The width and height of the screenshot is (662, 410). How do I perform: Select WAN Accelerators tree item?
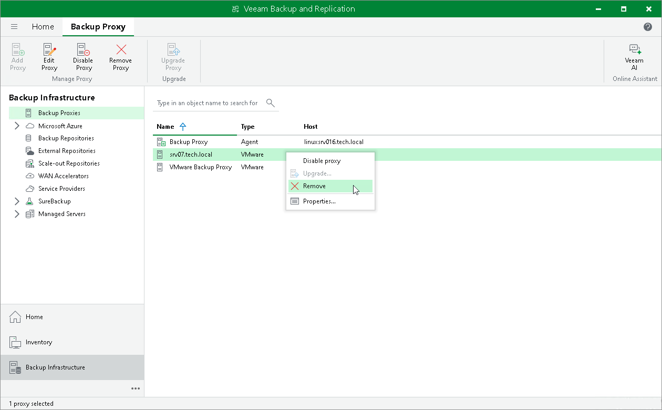(x=64, y=176)
